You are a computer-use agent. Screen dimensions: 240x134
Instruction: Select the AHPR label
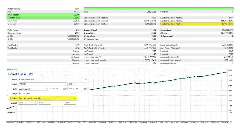point(10,36)
